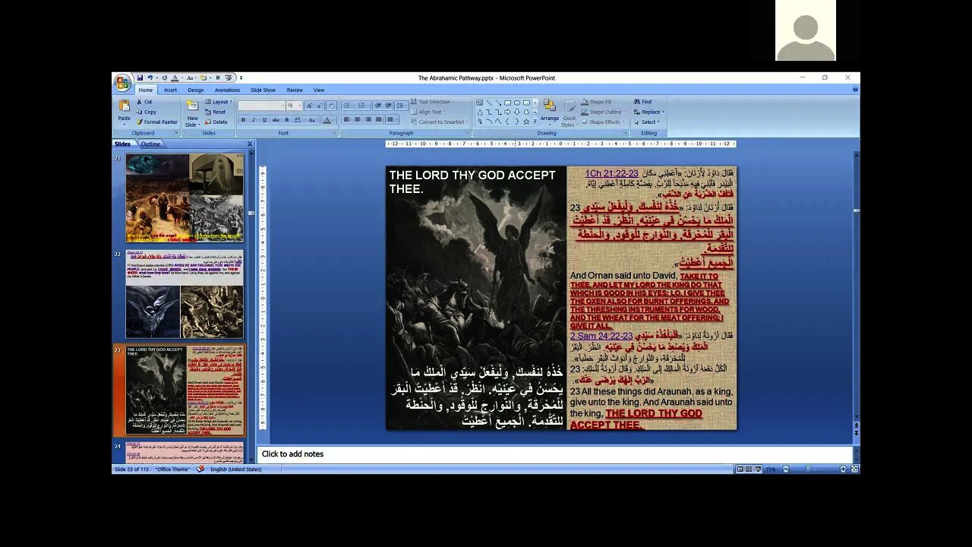Open the font name combo box
The height and width of the screenshot is (547, 972).
point(261,106)
